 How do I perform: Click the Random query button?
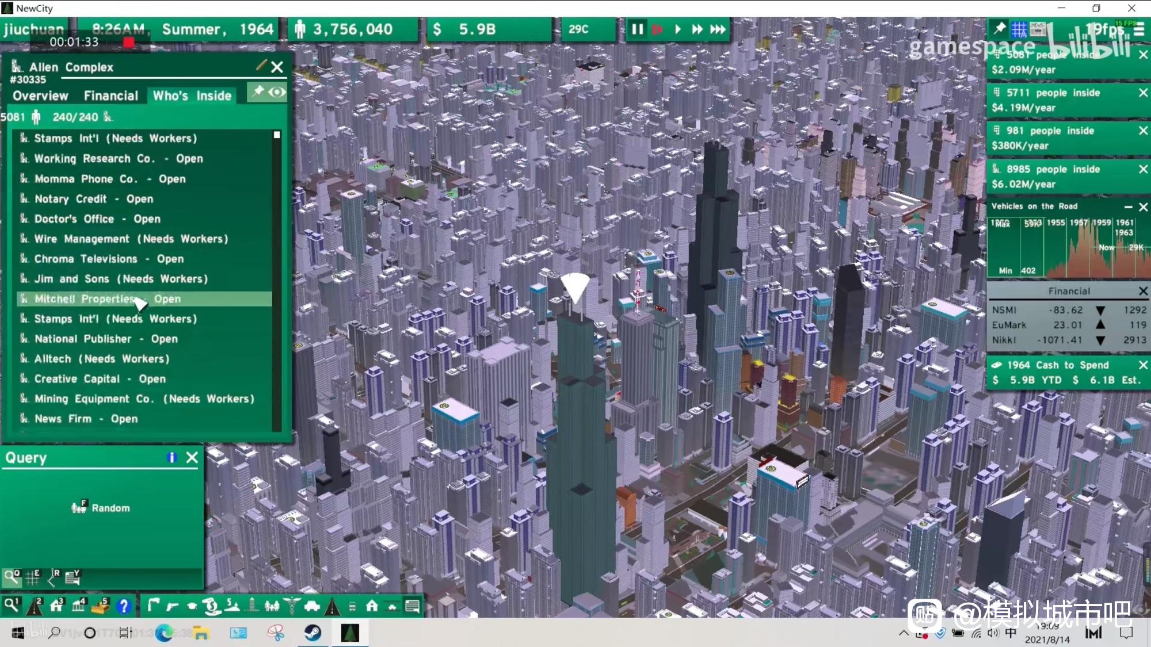pyautogui.click(x=101, y=507)
